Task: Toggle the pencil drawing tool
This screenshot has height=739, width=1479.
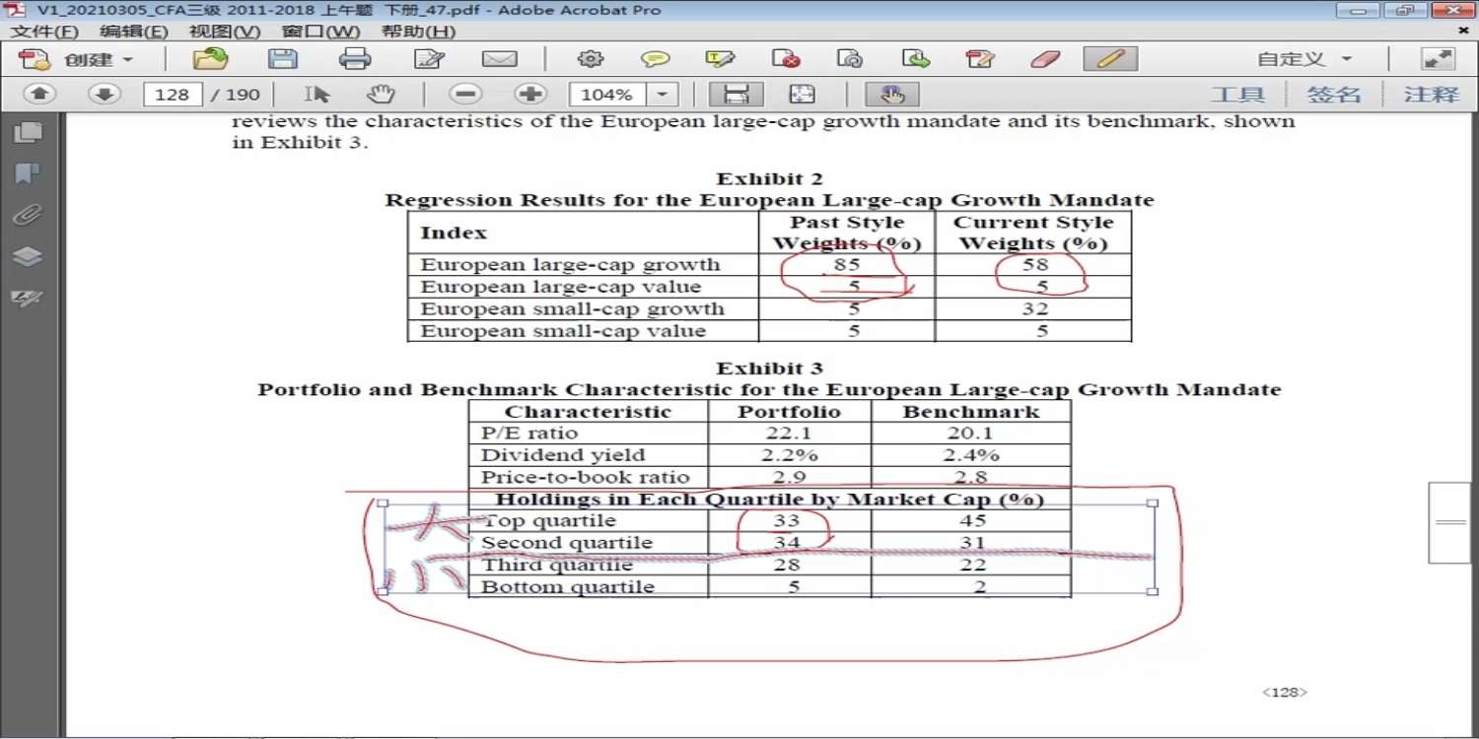Action: point(1110,59)
